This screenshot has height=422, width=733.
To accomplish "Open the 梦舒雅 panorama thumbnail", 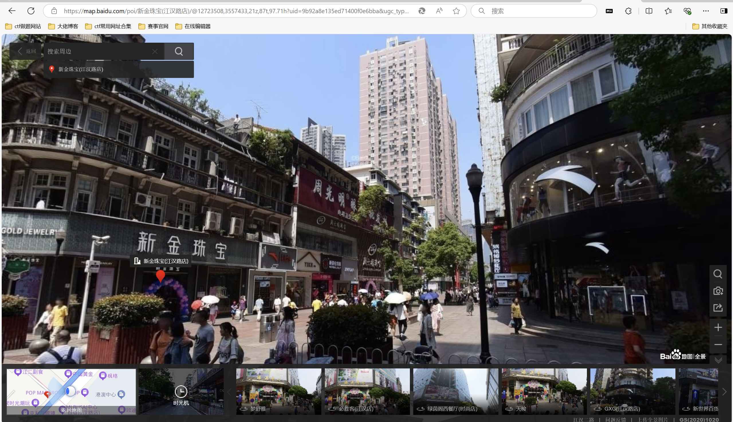I will [x=279, y=392].
